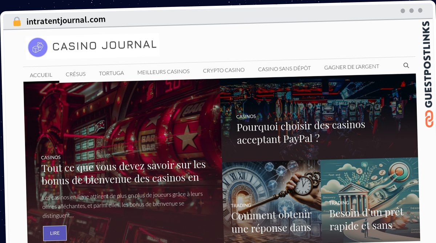Open the Meilleurs Casinos menu
This screenshot has height=243, width=436.
coord(163,72)
